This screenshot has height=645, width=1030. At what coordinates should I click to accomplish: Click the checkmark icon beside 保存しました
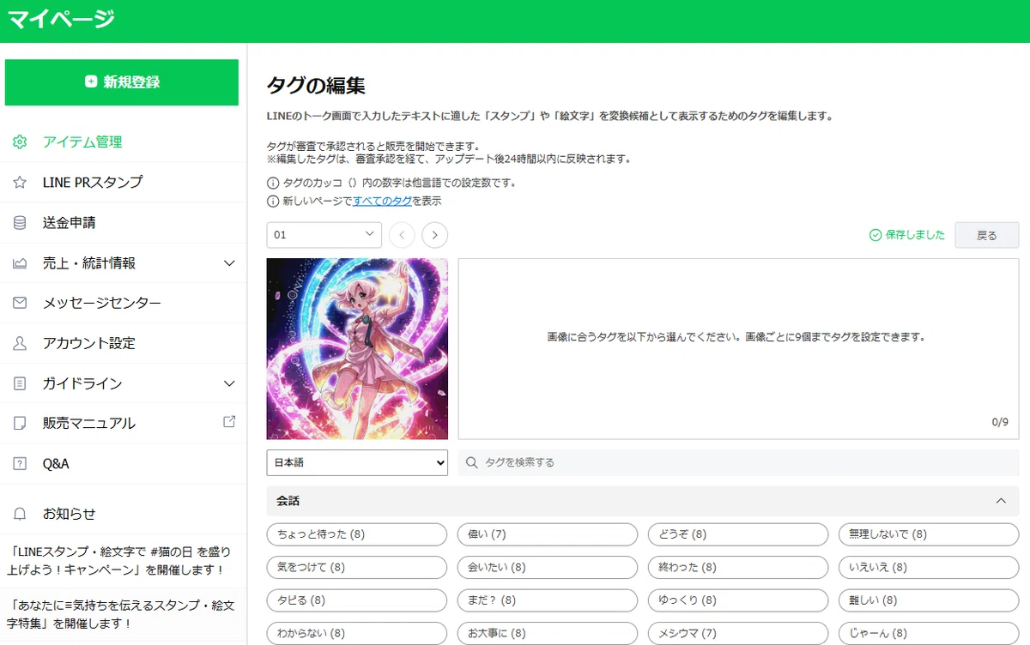[x=875, y=235]
